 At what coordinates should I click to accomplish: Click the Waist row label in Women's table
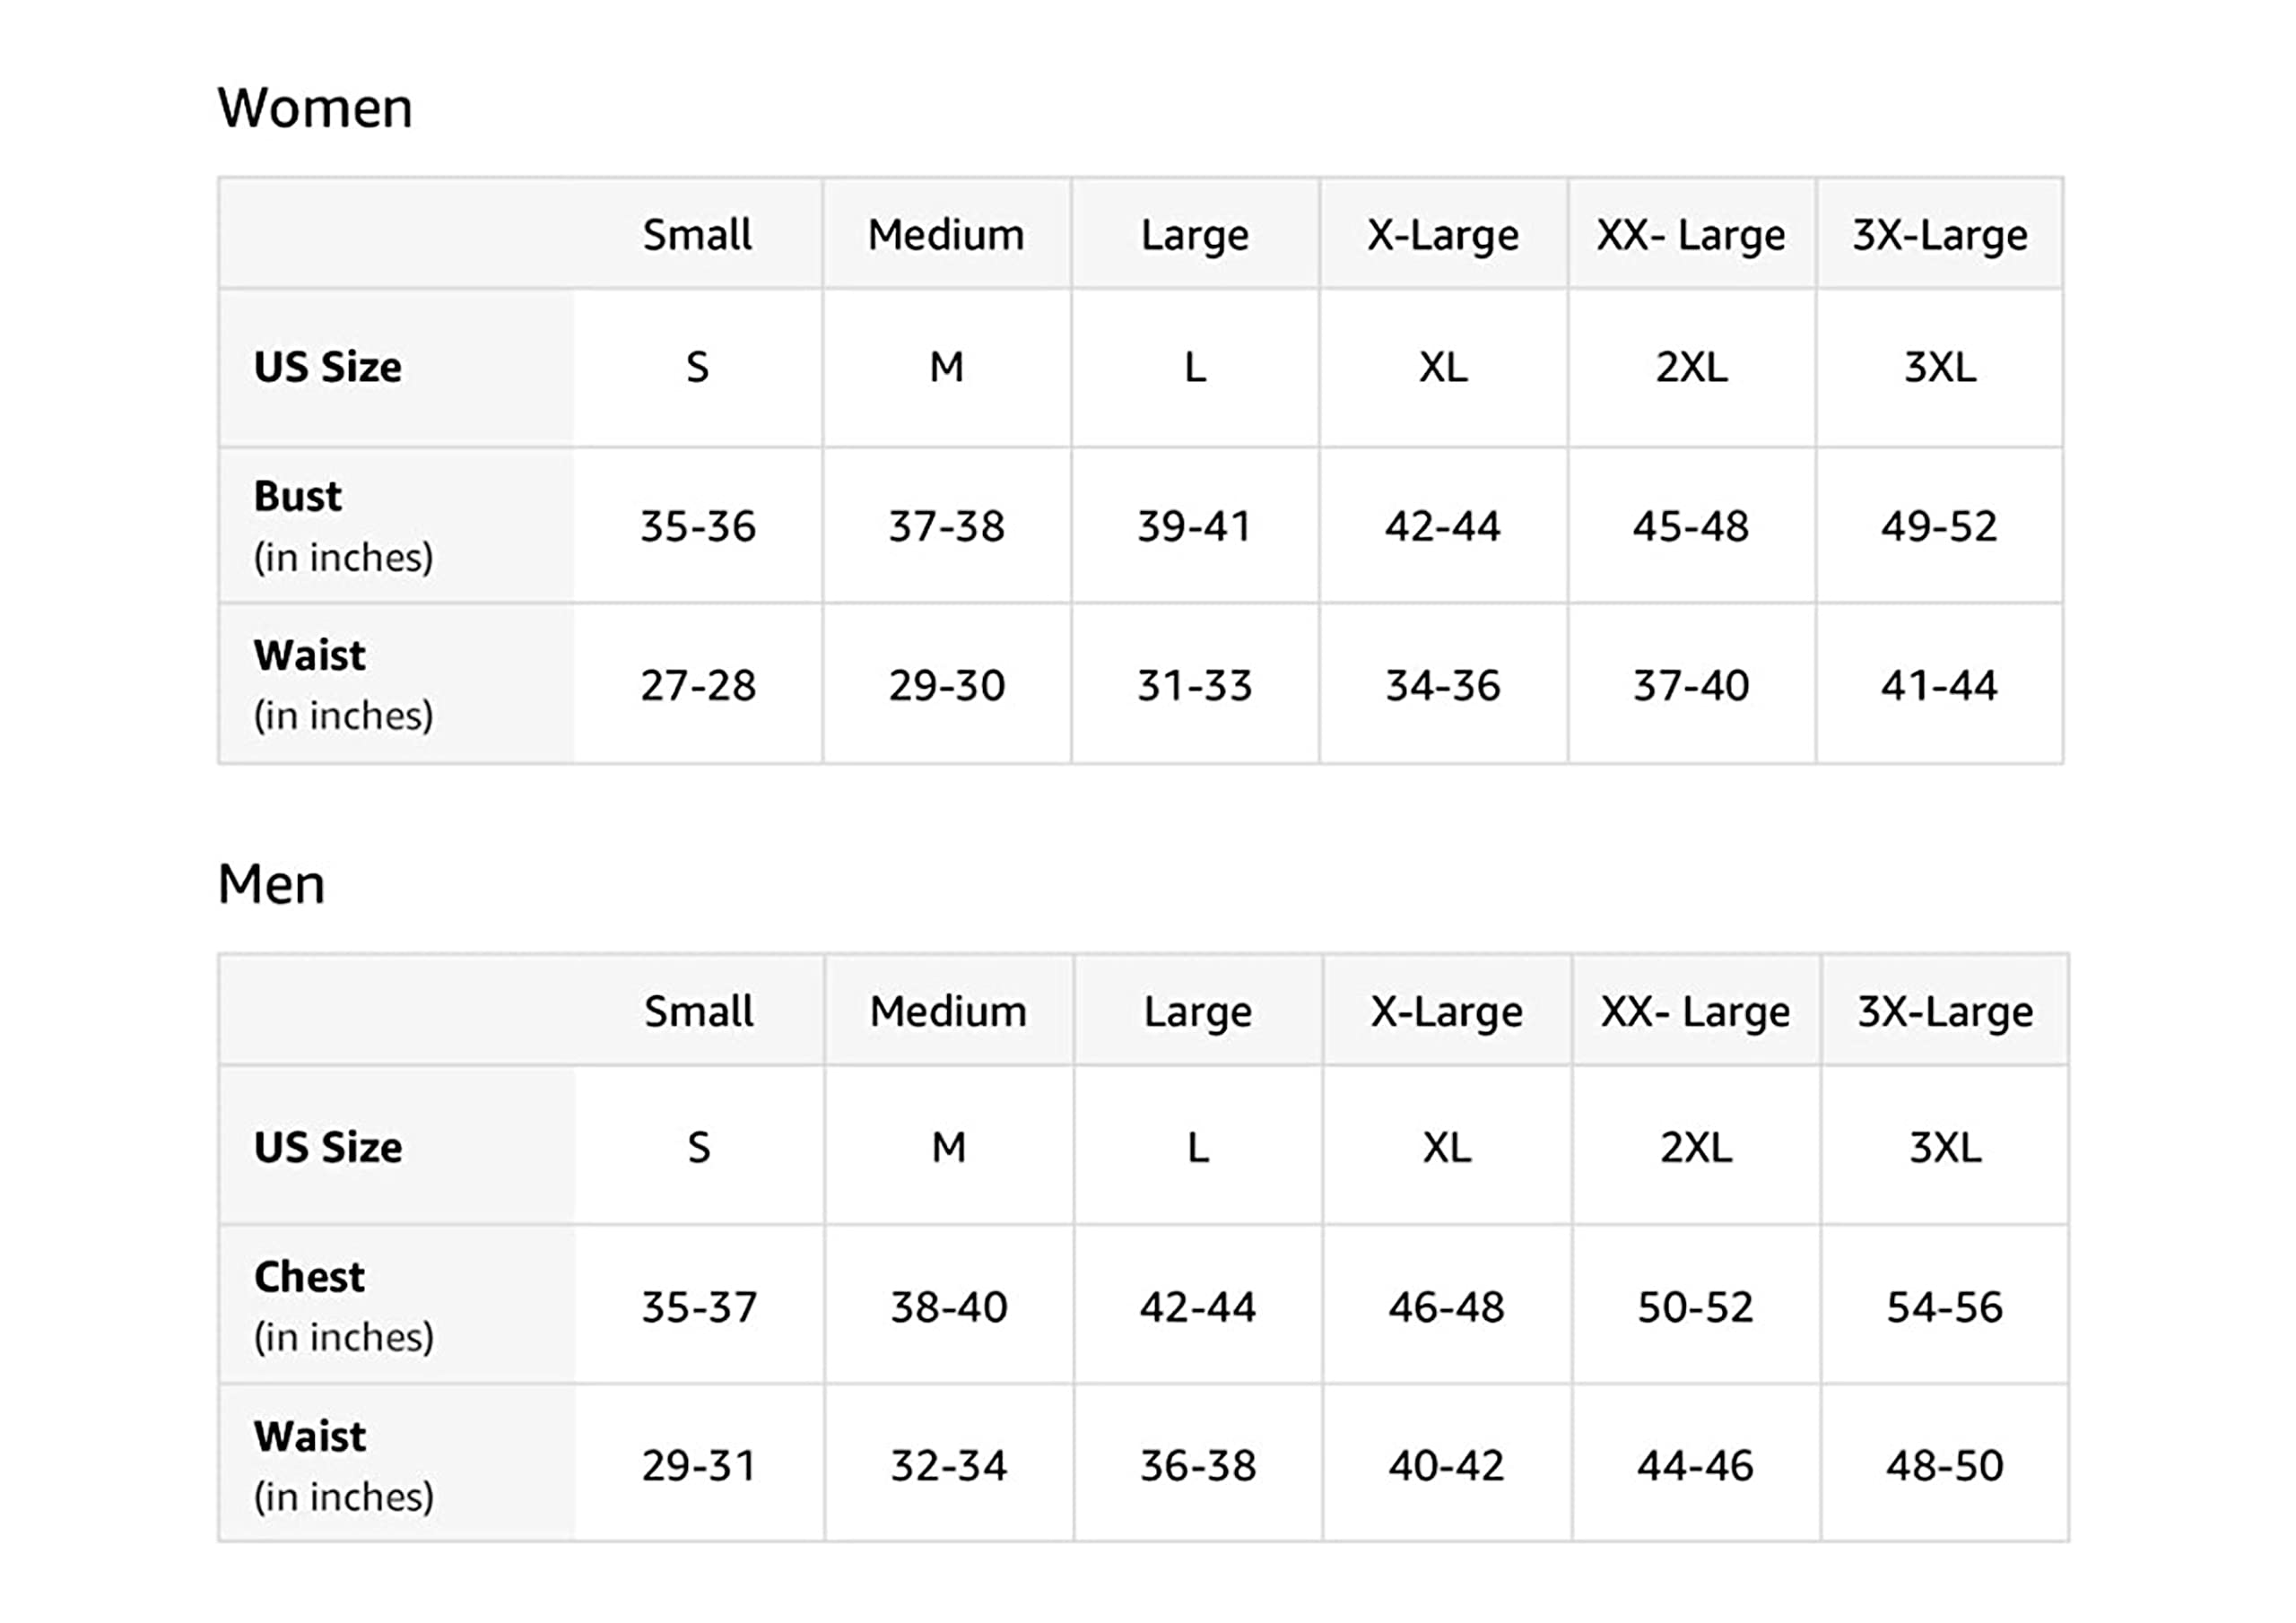310,656
